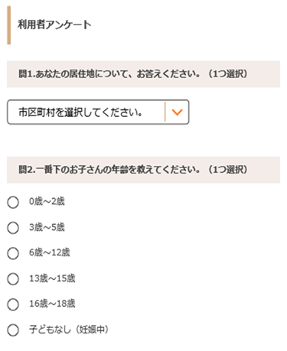
Task: Click the 問1 residence question header
Action: (143, 74)
